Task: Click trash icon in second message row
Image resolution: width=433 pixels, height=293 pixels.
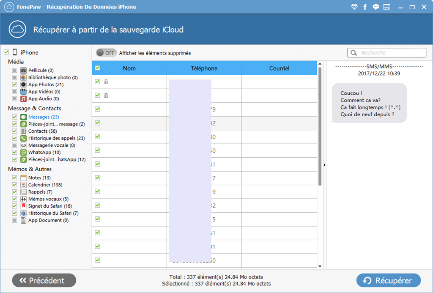Action: tap(106, 95)
